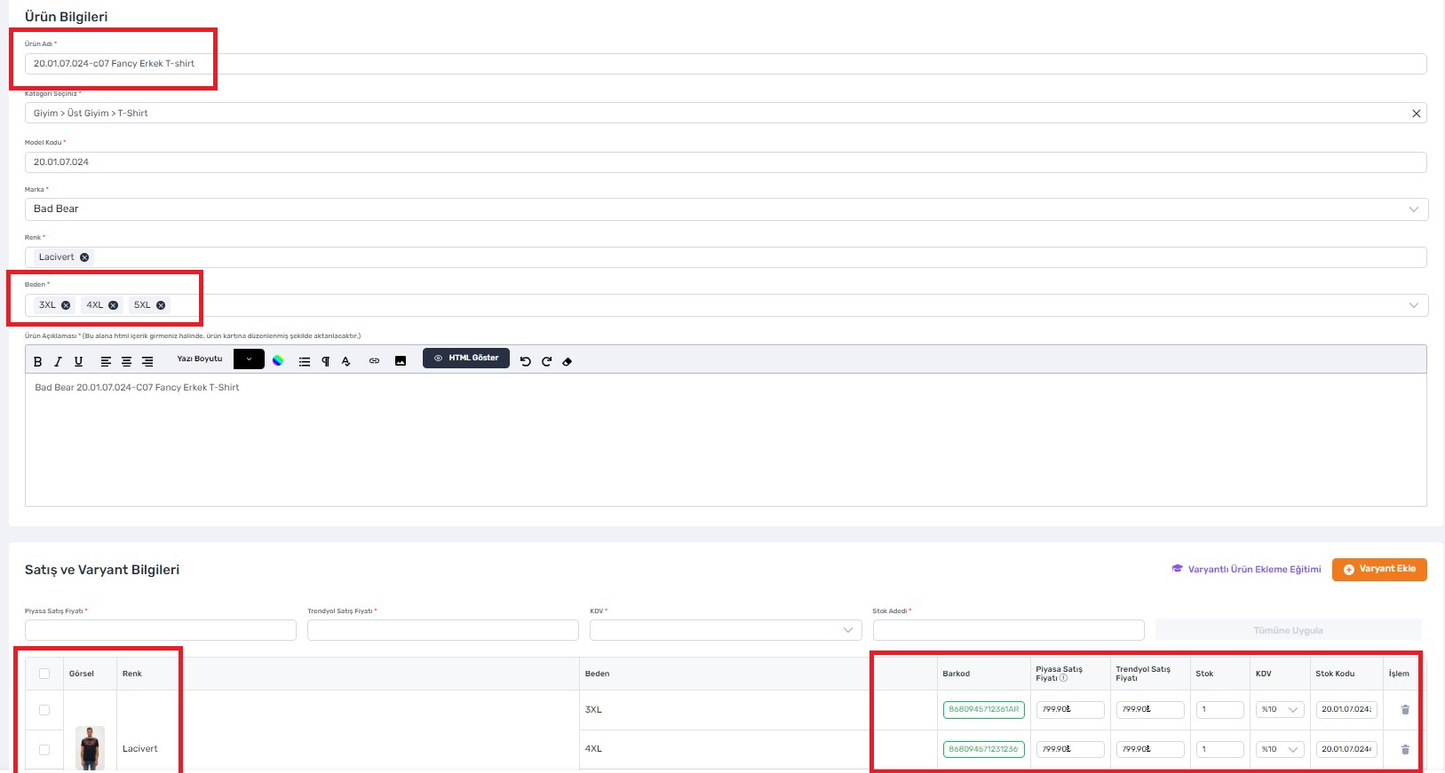The height and width of the screenshot is (773, 1445).
Task: Open KDV %10 dropdown in 3XL row
Action: (x=1279, y=710)
